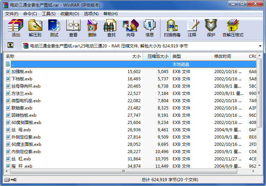
Task: Go up one folder level button
Action: coord(10,45)
